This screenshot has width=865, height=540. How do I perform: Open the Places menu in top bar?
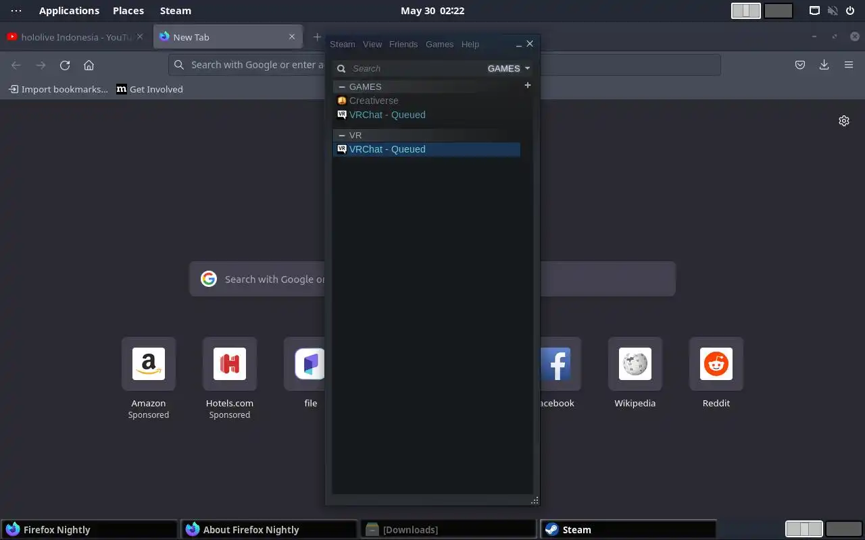click(128, 11)
